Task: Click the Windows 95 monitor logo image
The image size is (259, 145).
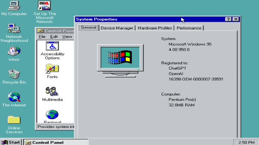Action: click(120, 60)
